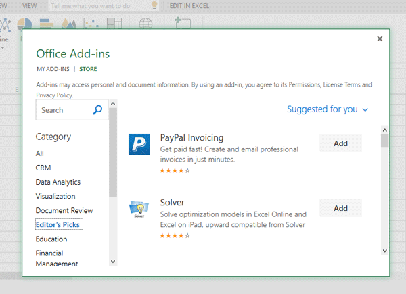
Task: Select the CRM category
Action: 43,168
